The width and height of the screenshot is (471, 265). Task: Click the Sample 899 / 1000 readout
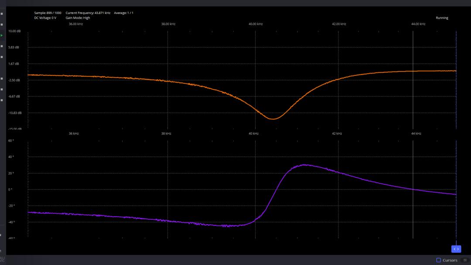(x=48, y=13)
